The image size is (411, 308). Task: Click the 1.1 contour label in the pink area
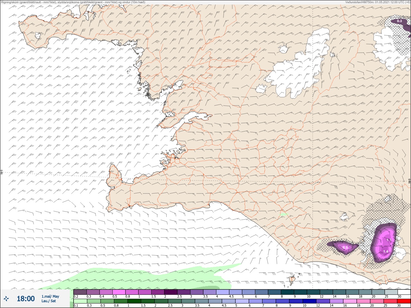(389, 240)
